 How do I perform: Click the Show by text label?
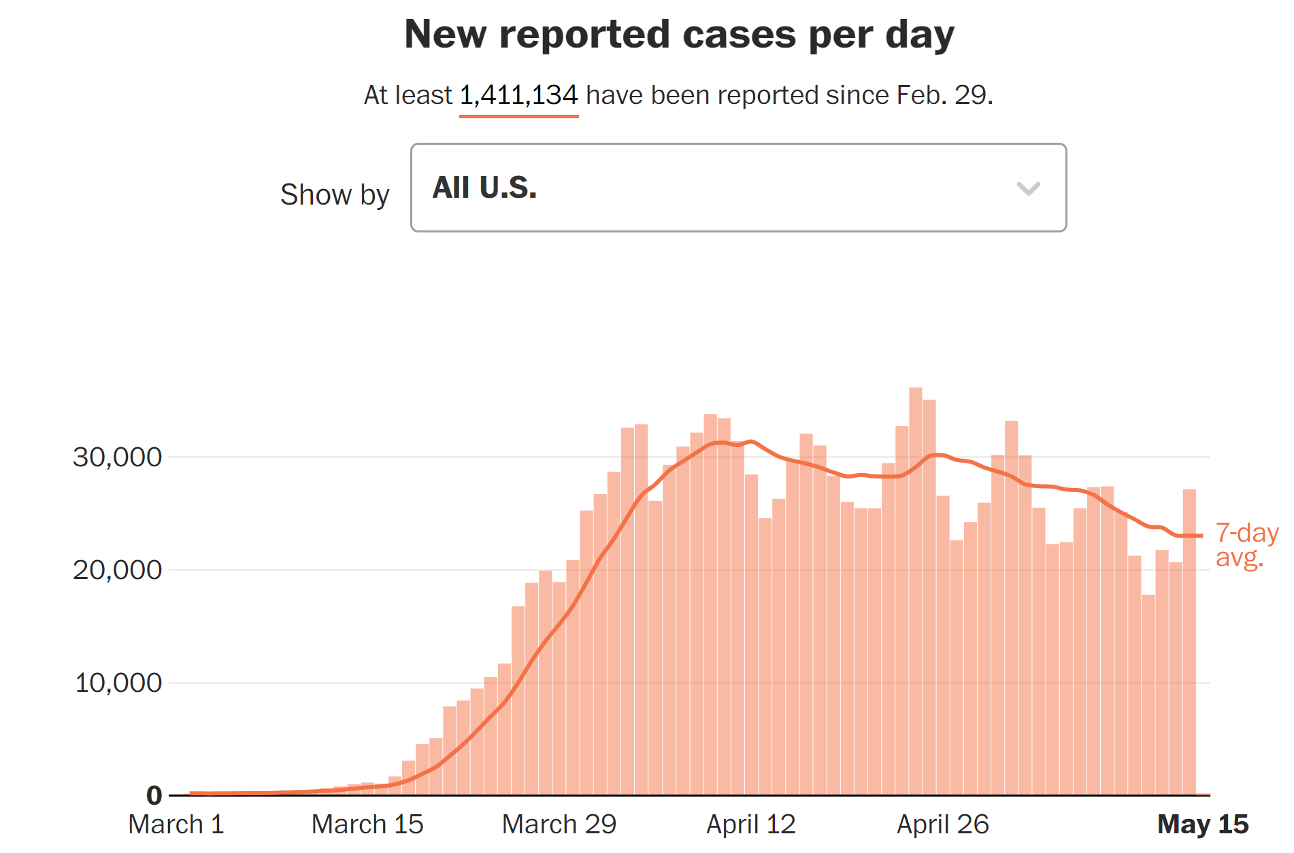335,194
